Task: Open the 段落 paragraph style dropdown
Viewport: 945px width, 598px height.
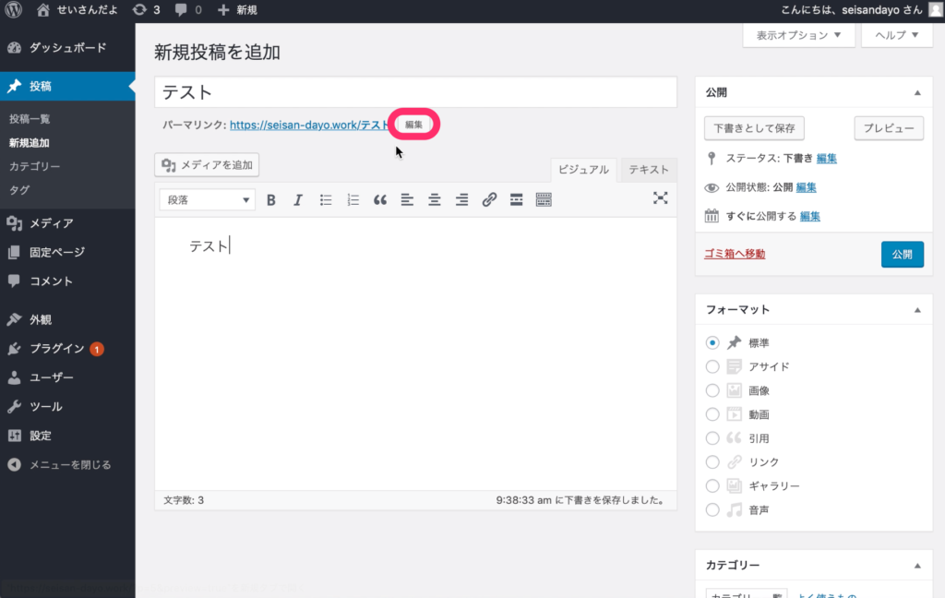Action: 208,199
